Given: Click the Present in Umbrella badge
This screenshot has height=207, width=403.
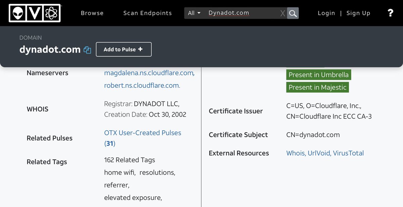Looking at the screenshot, I should click(318, 75).
